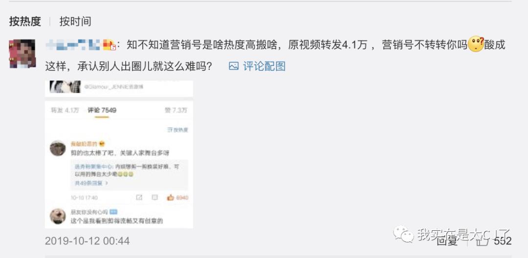Click the picture icon before 评论配图
Viewport: 528px width, 258px height.
[233, 66]
